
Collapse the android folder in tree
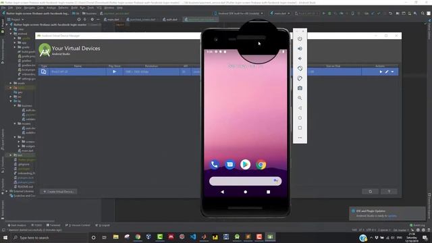click(x=11, y=34)
